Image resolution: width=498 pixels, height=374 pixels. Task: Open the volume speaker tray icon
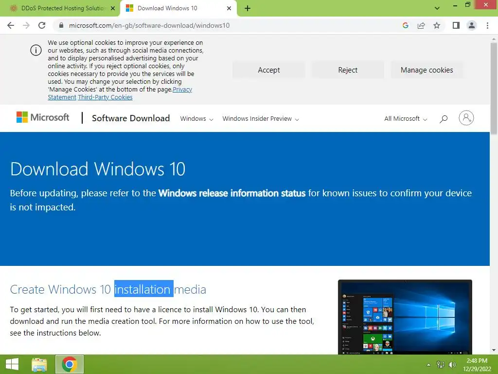[452, 365]
